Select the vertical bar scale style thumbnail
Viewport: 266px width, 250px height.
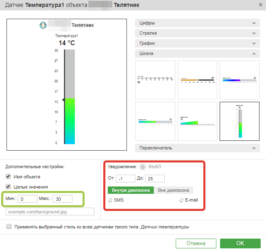239,121
